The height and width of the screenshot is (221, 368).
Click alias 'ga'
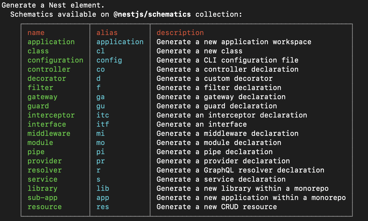click(101, 97)
